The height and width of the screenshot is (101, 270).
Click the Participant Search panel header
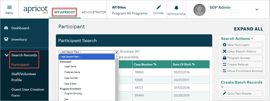pos(134,41)
